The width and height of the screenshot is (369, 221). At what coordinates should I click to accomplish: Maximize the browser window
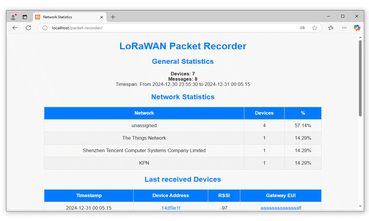click(x=343, y=16)
